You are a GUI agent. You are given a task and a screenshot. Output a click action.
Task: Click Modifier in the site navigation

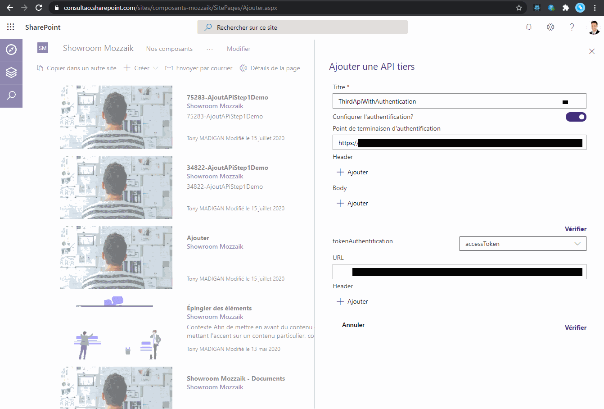coord(239,49)
